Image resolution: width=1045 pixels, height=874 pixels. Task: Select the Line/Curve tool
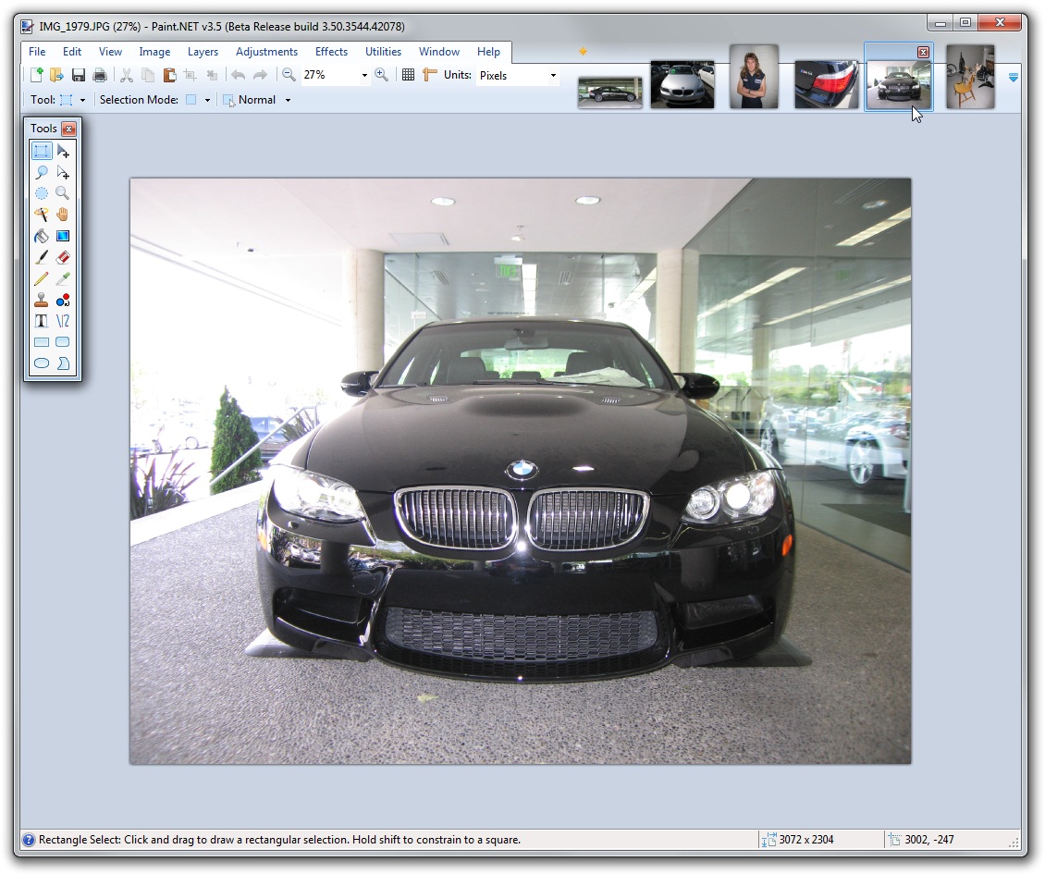click(x=63, y=321)
